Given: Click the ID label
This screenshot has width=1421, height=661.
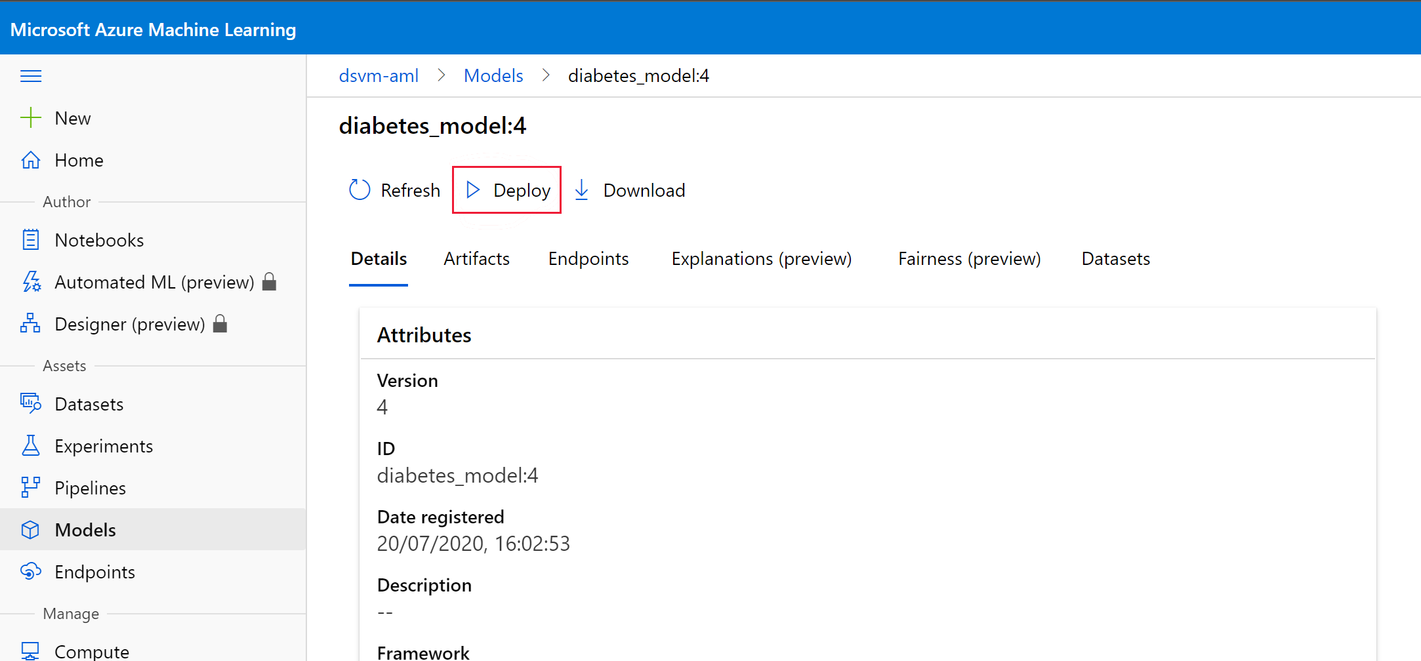Looking at the screenshot, I should coord(386,449).
